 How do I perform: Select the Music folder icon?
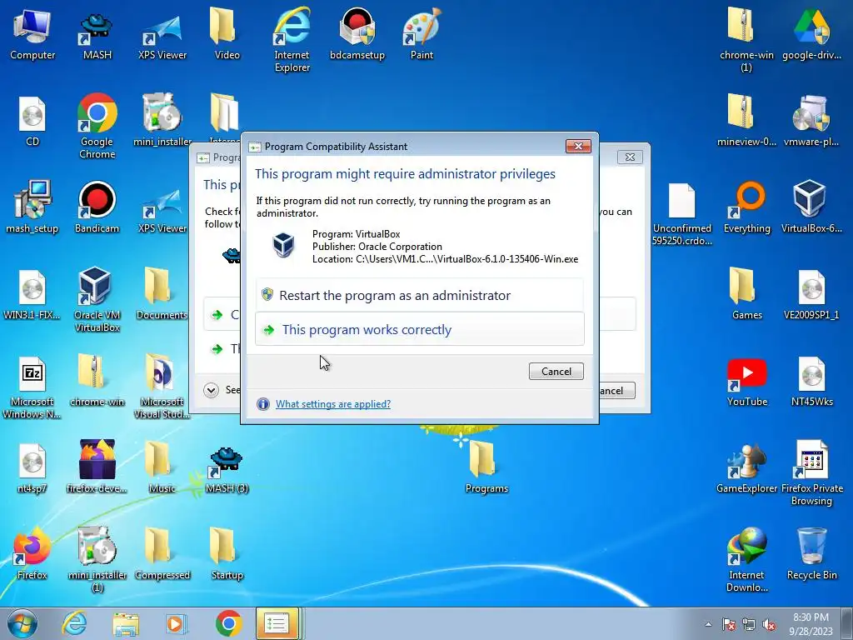click(161, 467)
